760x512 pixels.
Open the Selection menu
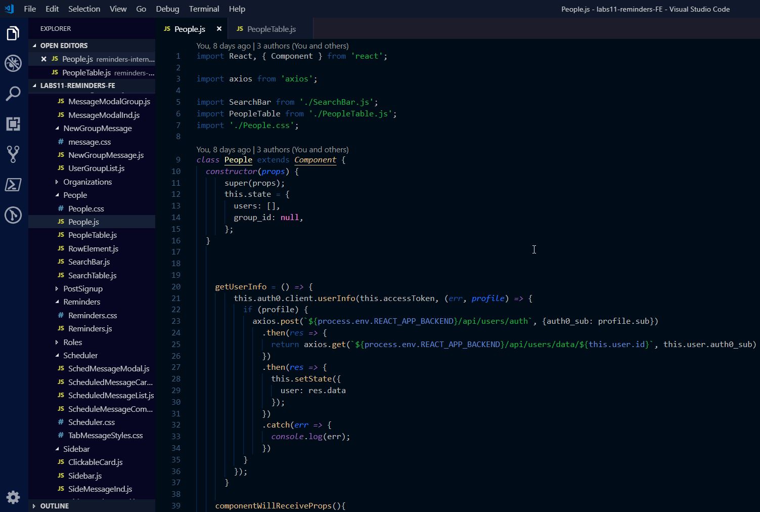[x=84, y=9]
